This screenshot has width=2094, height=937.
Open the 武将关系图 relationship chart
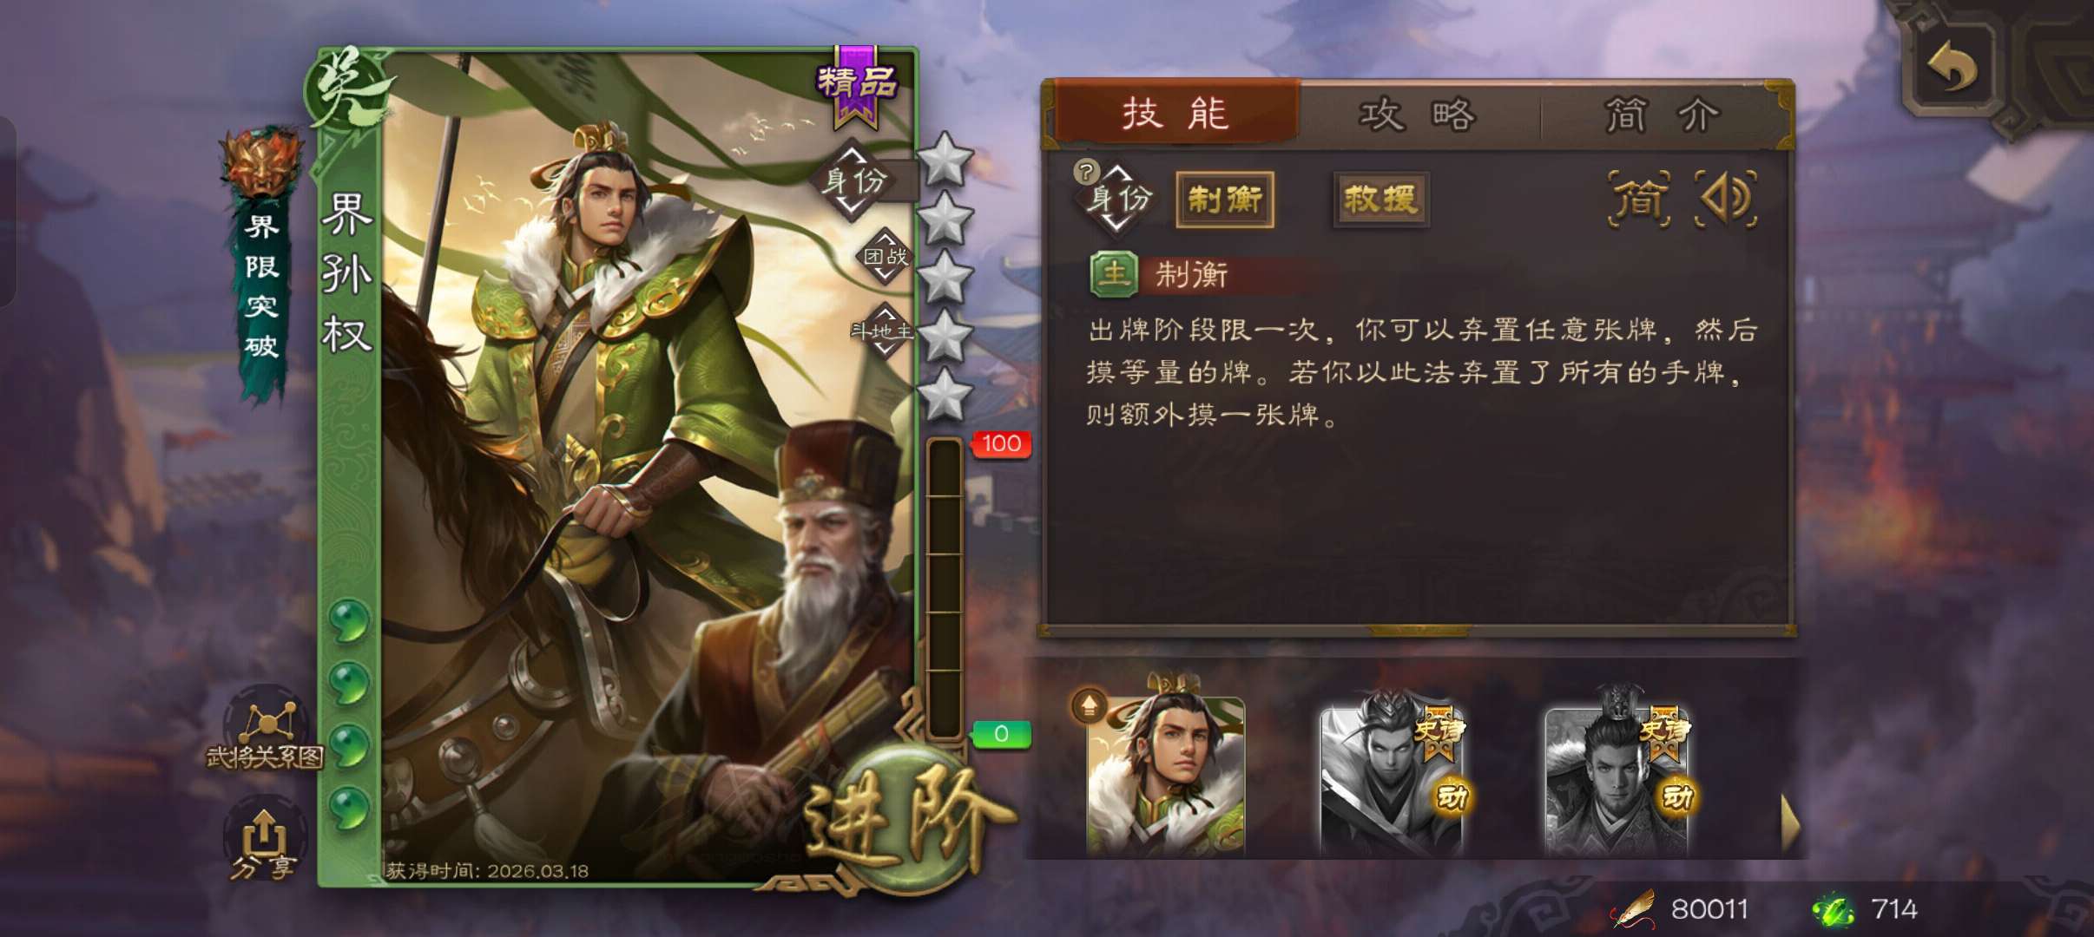click(x=264, y=731)
